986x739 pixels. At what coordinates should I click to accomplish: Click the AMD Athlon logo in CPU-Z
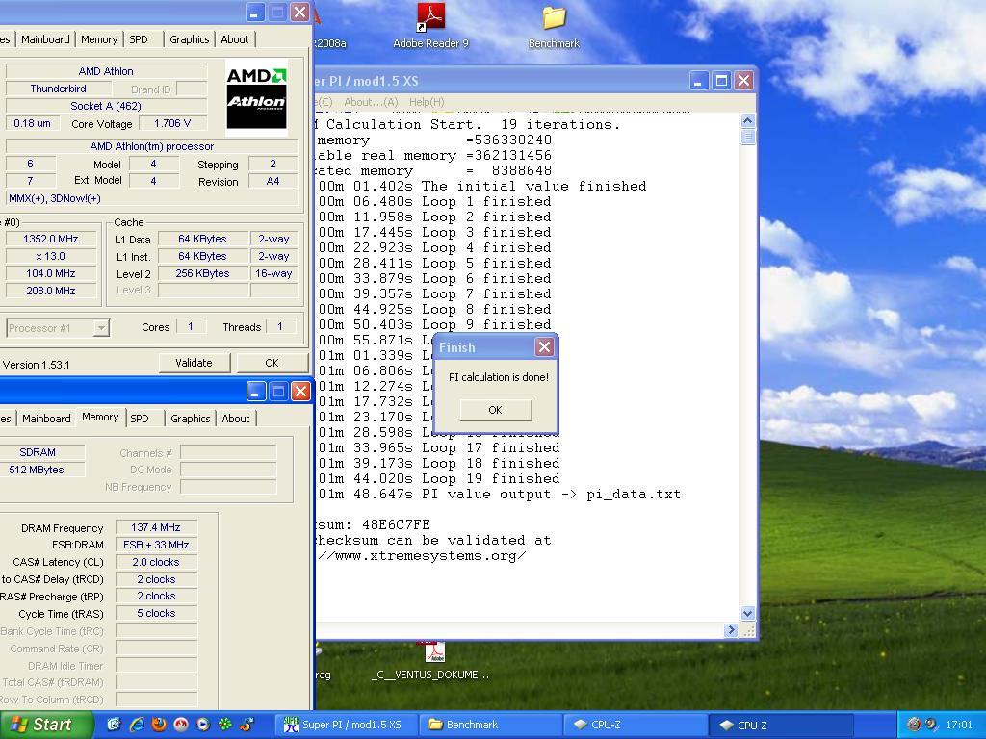pyautogui.click(x=256, y=97)
